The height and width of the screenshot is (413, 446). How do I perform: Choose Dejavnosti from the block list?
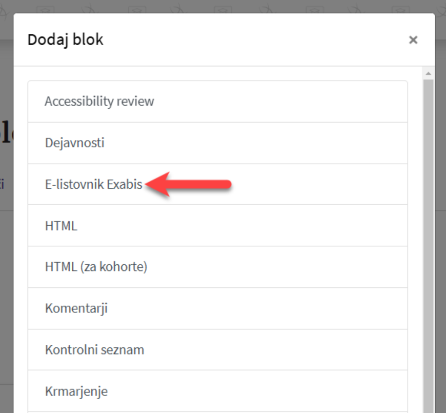[75, 143]
